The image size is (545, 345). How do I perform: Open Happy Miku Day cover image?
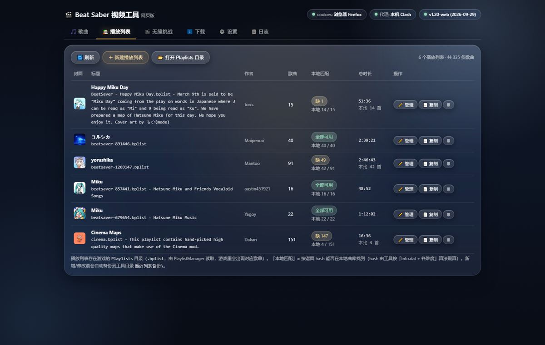(79, 103)
